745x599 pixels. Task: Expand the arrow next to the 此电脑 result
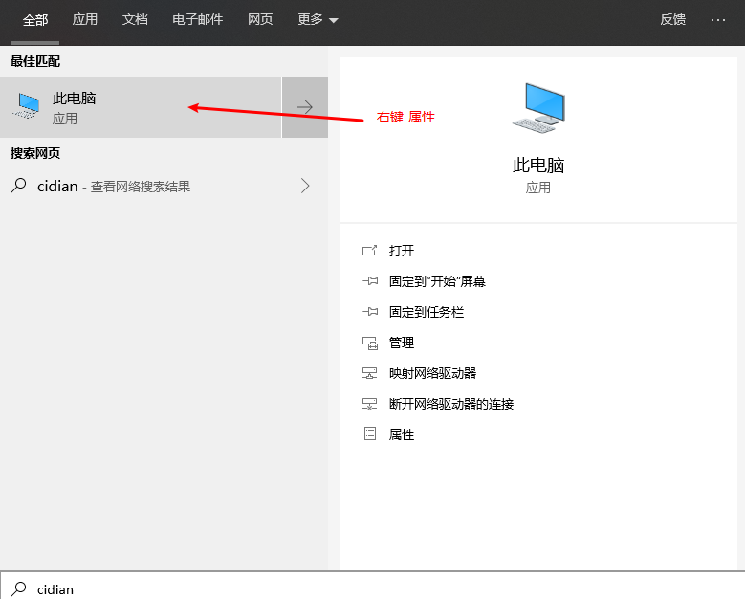305,107
